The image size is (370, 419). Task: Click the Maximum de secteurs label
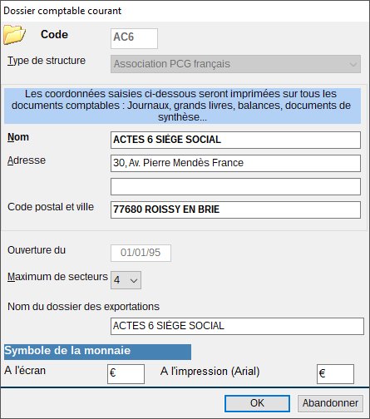57,277
